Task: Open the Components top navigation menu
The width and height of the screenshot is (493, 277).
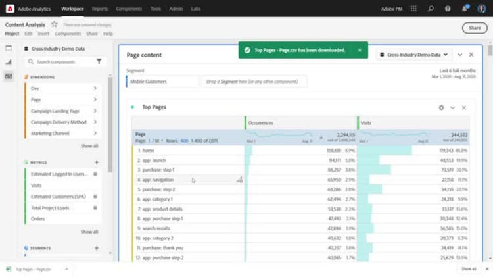Action: 129,9
